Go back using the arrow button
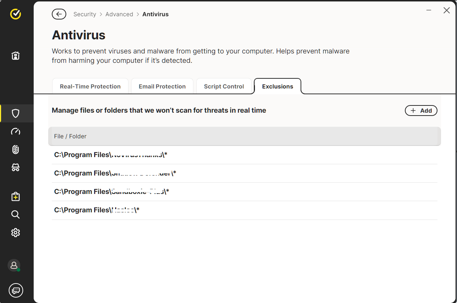 click(x=59, y=14)
